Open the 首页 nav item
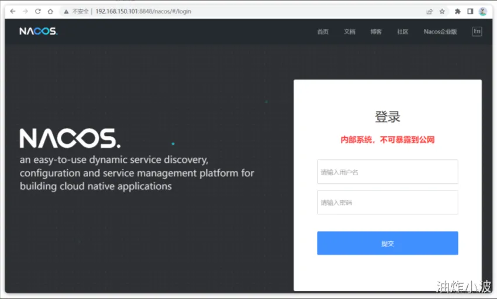The height and width of the screenshot is (299, 497). coord(323,32)
